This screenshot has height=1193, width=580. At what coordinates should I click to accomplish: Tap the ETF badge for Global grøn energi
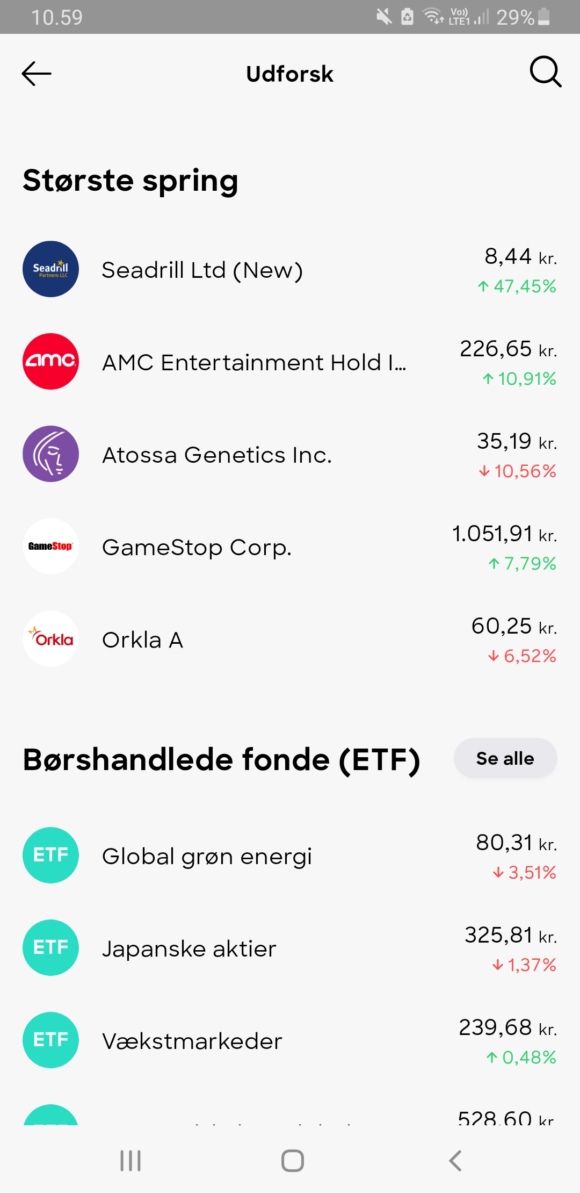(50, 855)
